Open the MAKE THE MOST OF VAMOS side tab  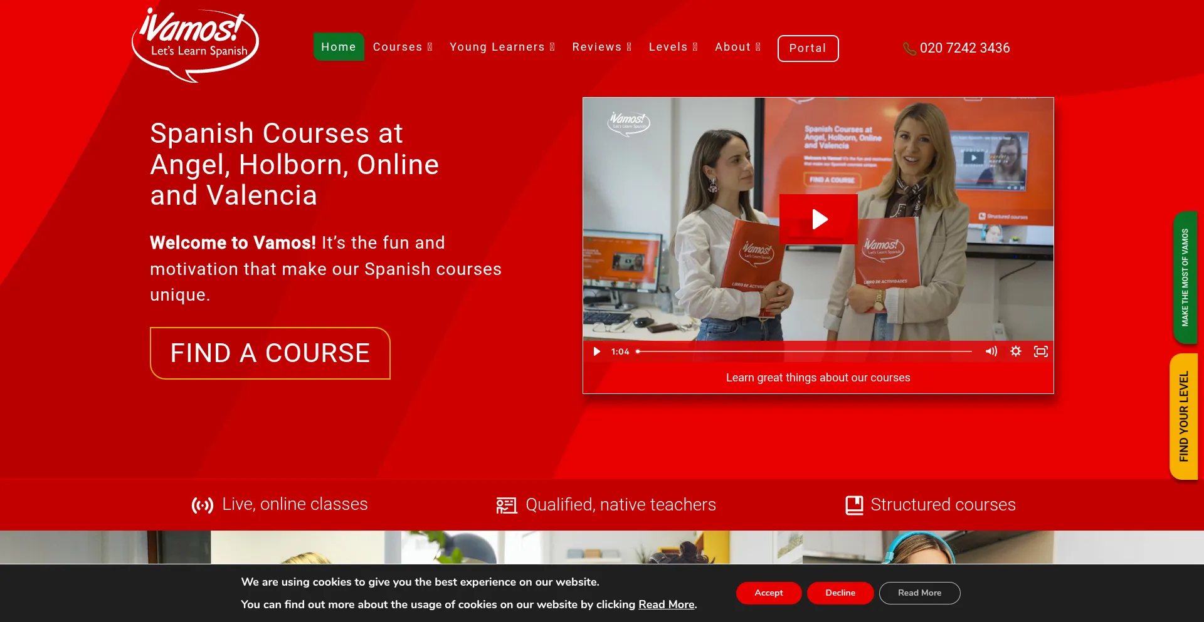click(1185, 277)
